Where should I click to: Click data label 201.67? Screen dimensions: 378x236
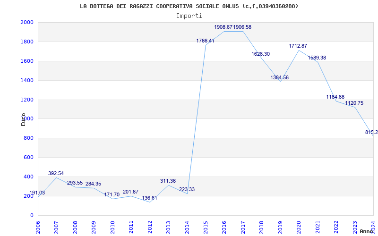(131, 192)
